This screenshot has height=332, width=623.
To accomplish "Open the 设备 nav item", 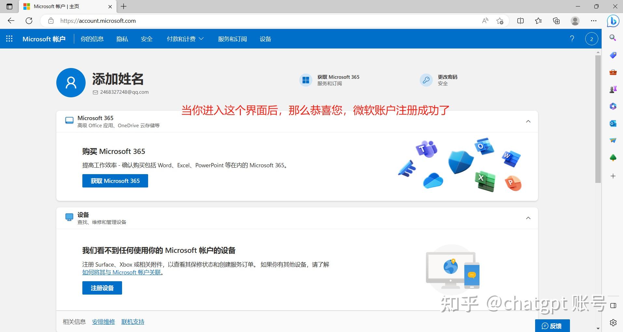I will click(x=266, y=39).
